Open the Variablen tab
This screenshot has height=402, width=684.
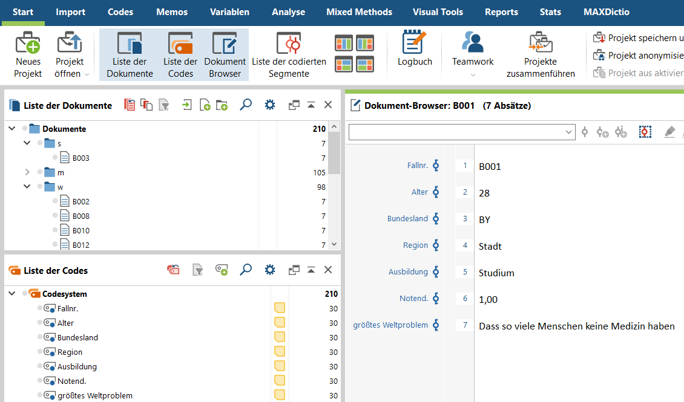coord(229,12)
